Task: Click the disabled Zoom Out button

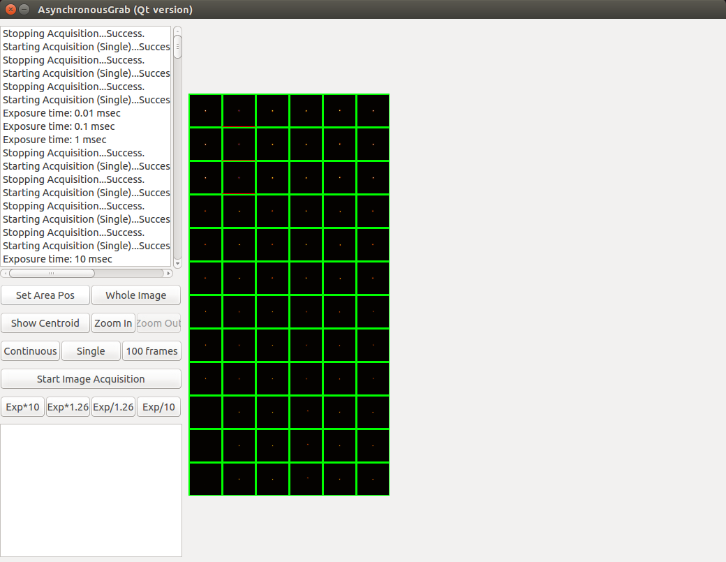Action: click(x=159, y=323)
